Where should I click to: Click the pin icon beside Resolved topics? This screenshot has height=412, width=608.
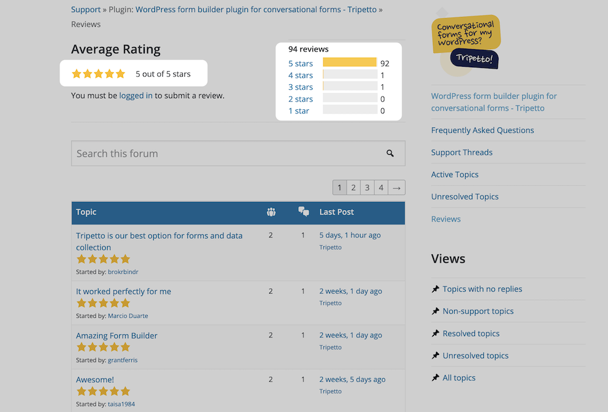point(435,334)
